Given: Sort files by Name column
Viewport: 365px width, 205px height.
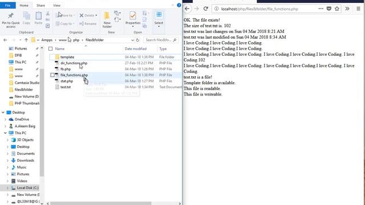Looking at the screenshot, I should (59, 49).
